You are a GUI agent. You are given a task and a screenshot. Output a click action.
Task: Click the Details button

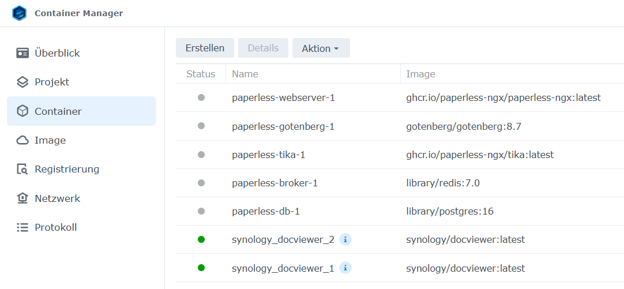pos(263,48)
